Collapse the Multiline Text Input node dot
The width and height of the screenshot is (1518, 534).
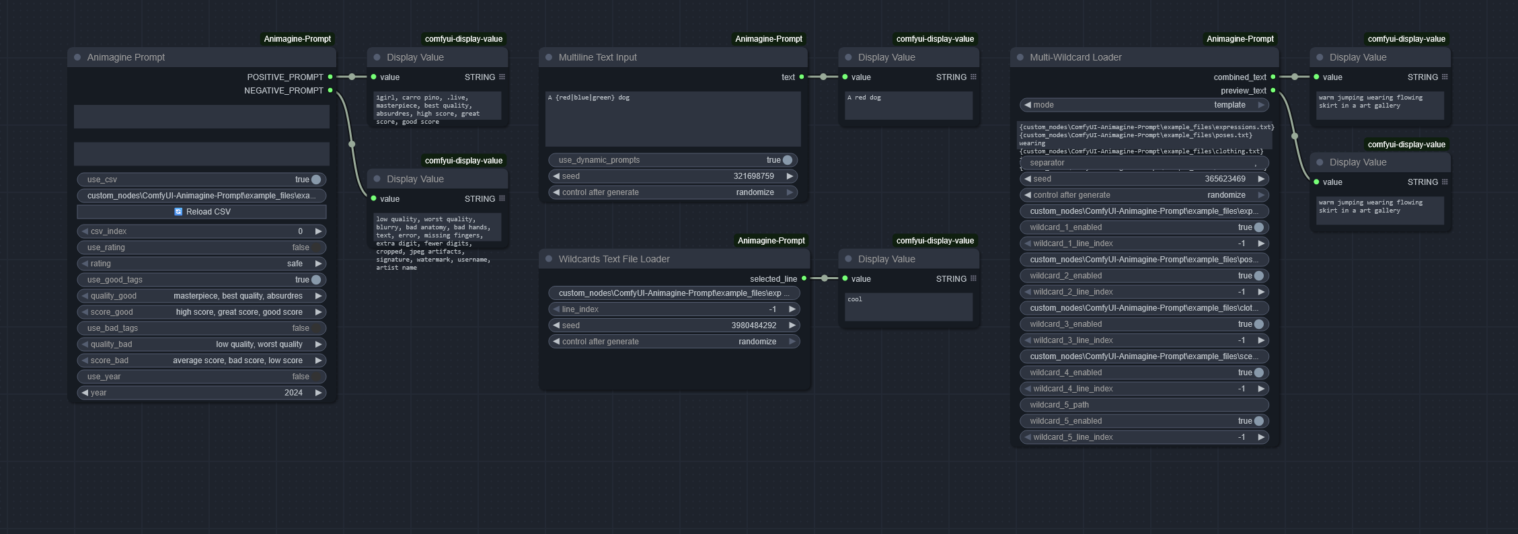coord(549,57)
